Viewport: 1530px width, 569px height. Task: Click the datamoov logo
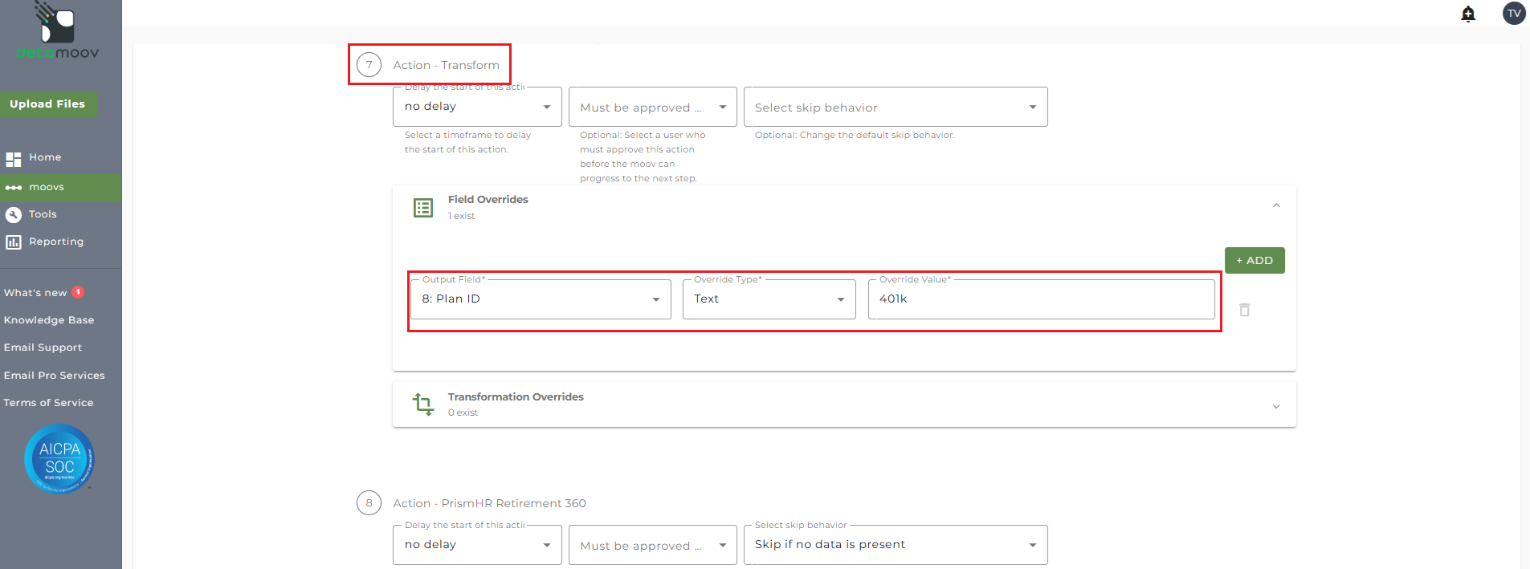[58, 32]
